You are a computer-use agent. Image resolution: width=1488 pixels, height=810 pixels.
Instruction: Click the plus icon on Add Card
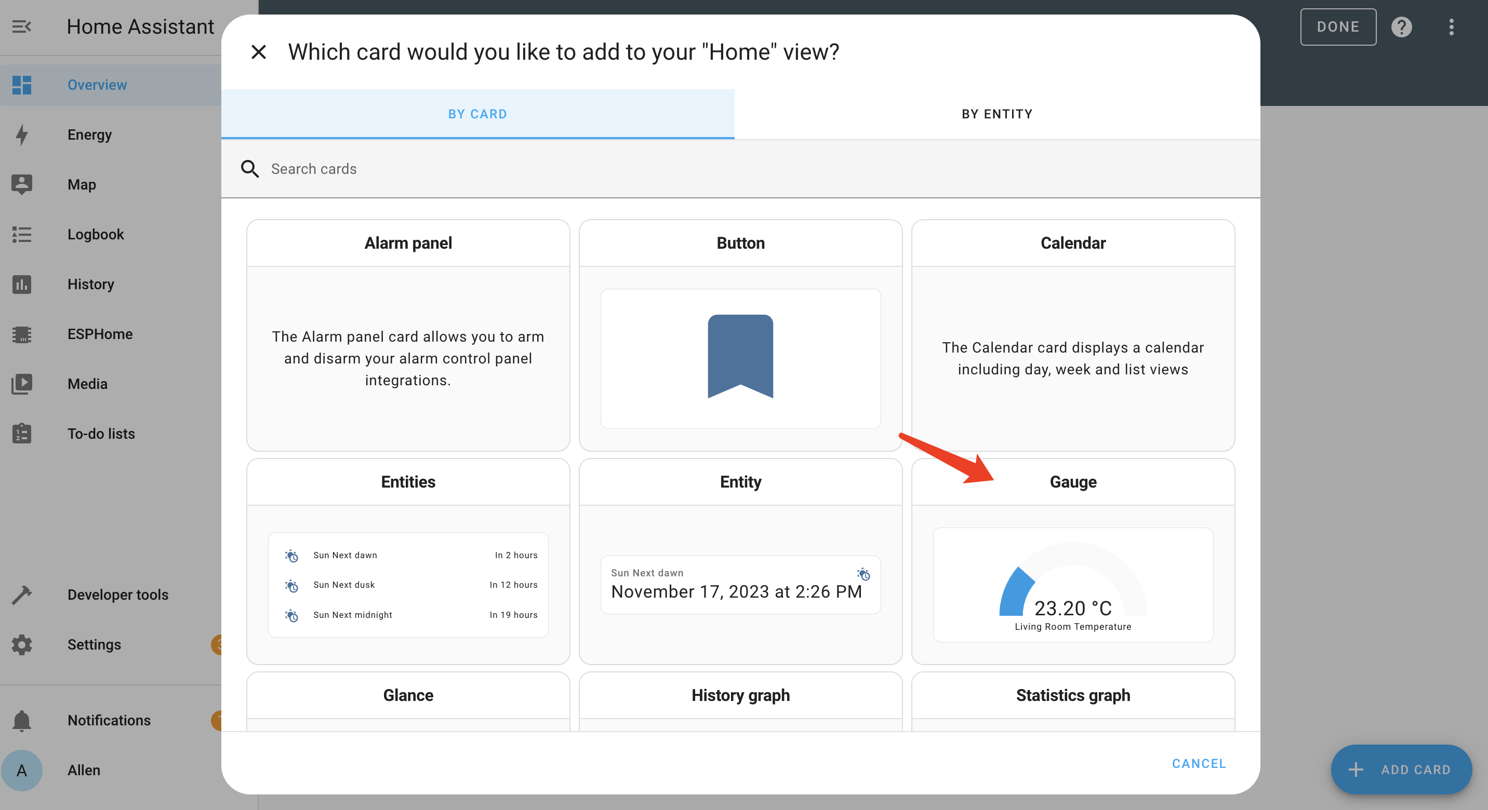(x=1356, y=770)
